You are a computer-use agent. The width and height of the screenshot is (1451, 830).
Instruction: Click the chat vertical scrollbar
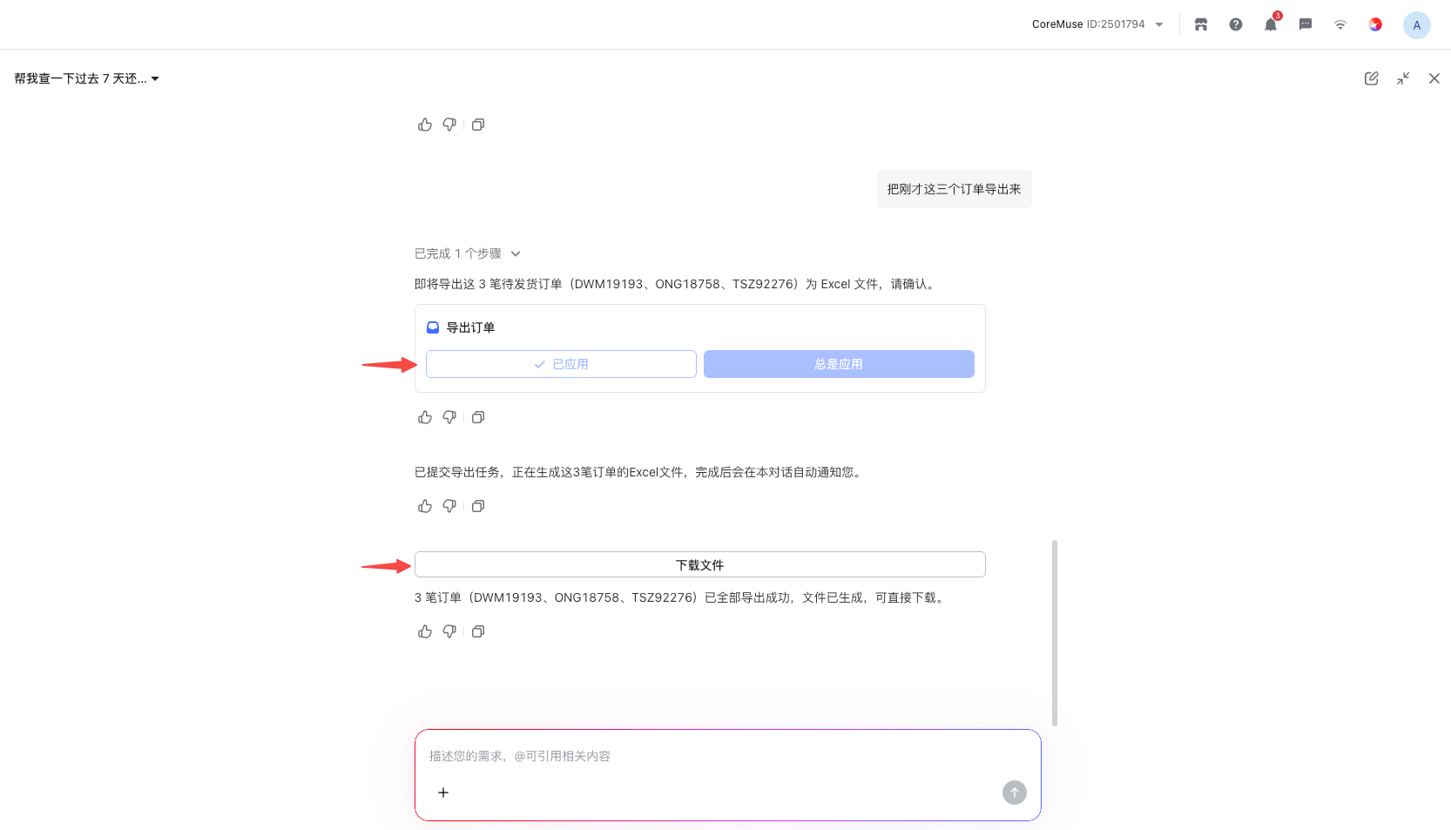click(1055, 633)
